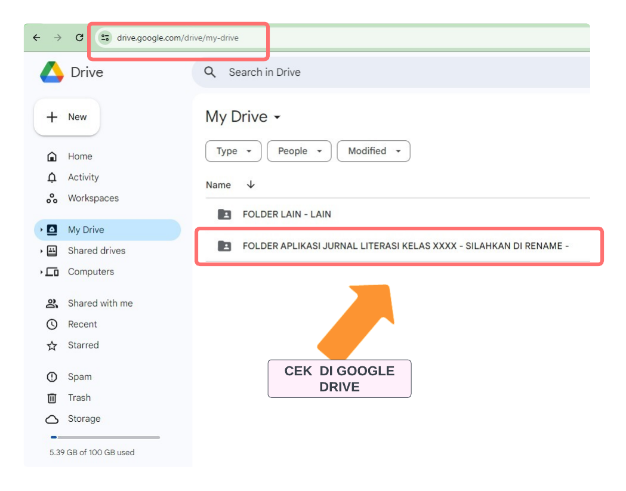The width and height of the screenshot is (626, 491).
Task: Click the 5.39 GB of 100 GB used text
Action: [92, 453]
